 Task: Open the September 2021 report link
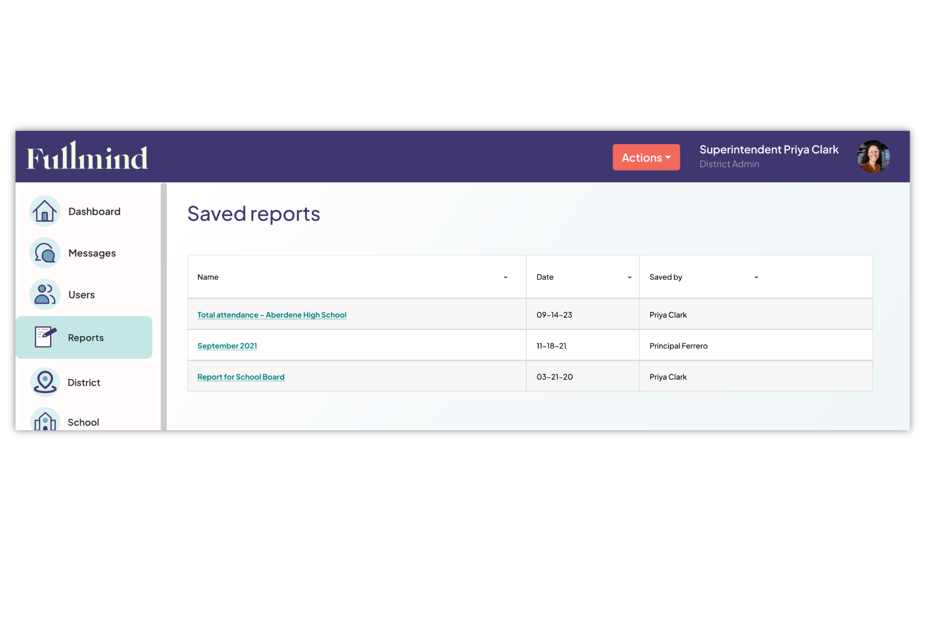[227, 346]
